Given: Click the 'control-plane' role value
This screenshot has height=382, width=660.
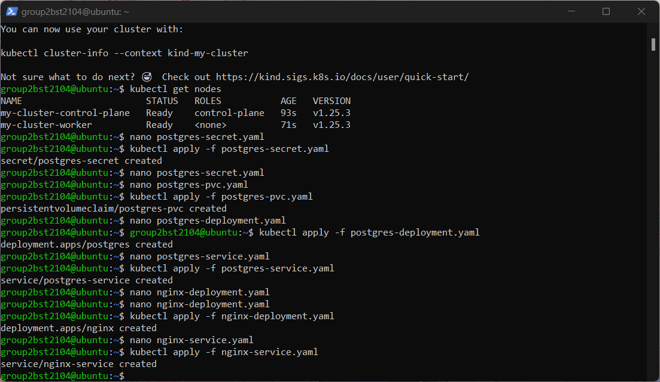Looking at the screenshot, I should 229,113.
